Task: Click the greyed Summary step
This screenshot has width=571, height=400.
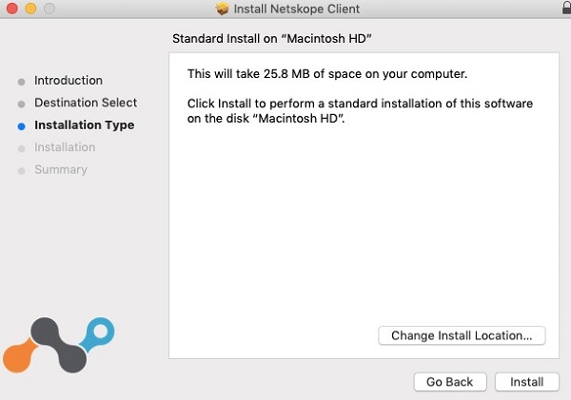Action: pos(61,170)
